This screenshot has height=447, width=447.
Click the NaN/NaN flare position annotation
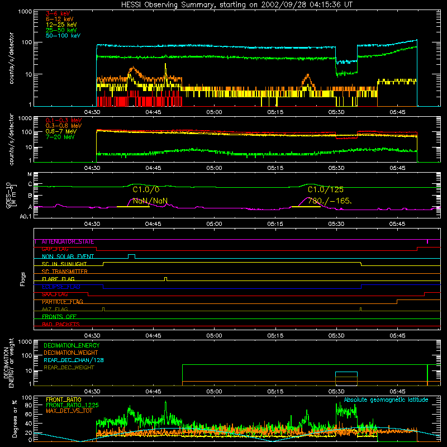click(150, 201)
